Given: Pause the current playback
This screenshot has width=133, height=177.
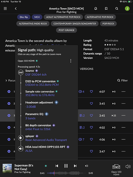Looking at the screenshot, I should (x=66, y=166).
